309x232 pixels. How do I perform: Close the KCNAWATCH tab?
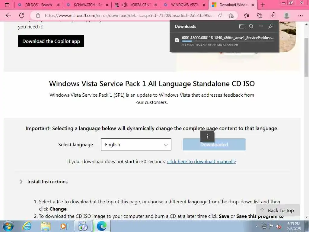coord(107,5)
